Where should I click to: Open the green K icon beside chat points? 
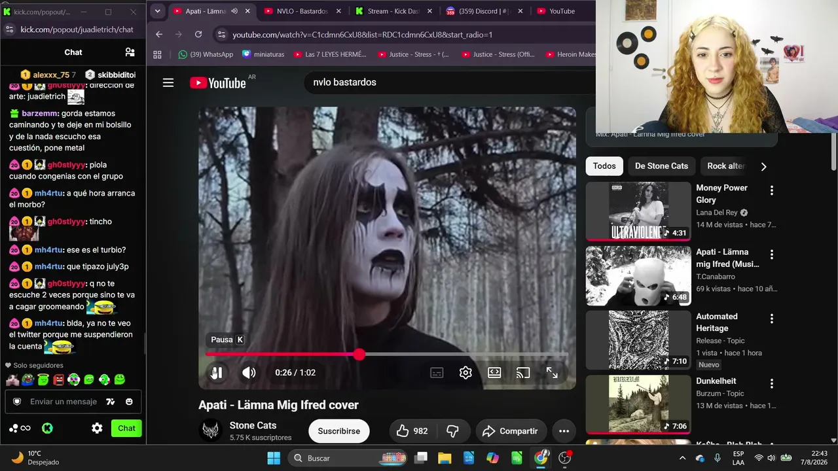(x=47, y=428)
